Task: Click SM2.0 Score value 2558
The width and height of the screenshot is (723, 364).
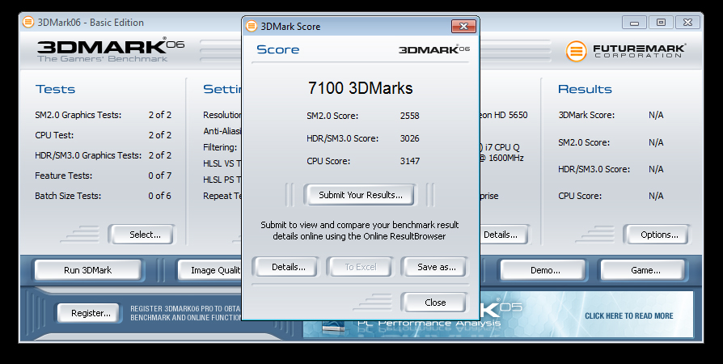Action: pos(409,116)
